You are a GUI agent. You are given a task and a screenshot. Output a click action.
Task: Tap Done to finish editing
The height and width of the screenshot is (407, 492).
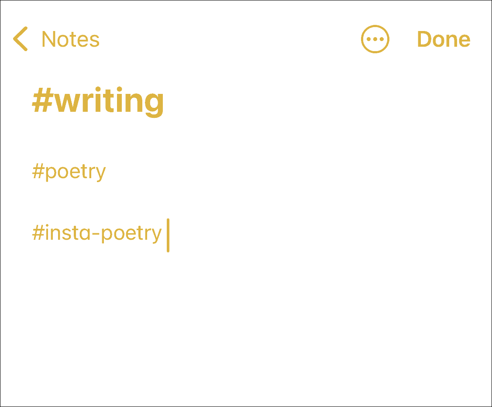pyautogui.click(x=444, y=39)
